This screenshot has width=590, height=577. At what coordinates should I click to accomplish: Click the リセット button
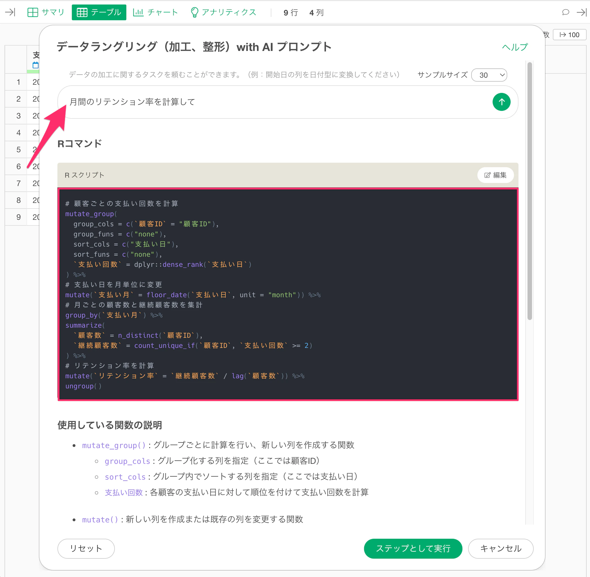pyautogui.click(x=86, y=548)
